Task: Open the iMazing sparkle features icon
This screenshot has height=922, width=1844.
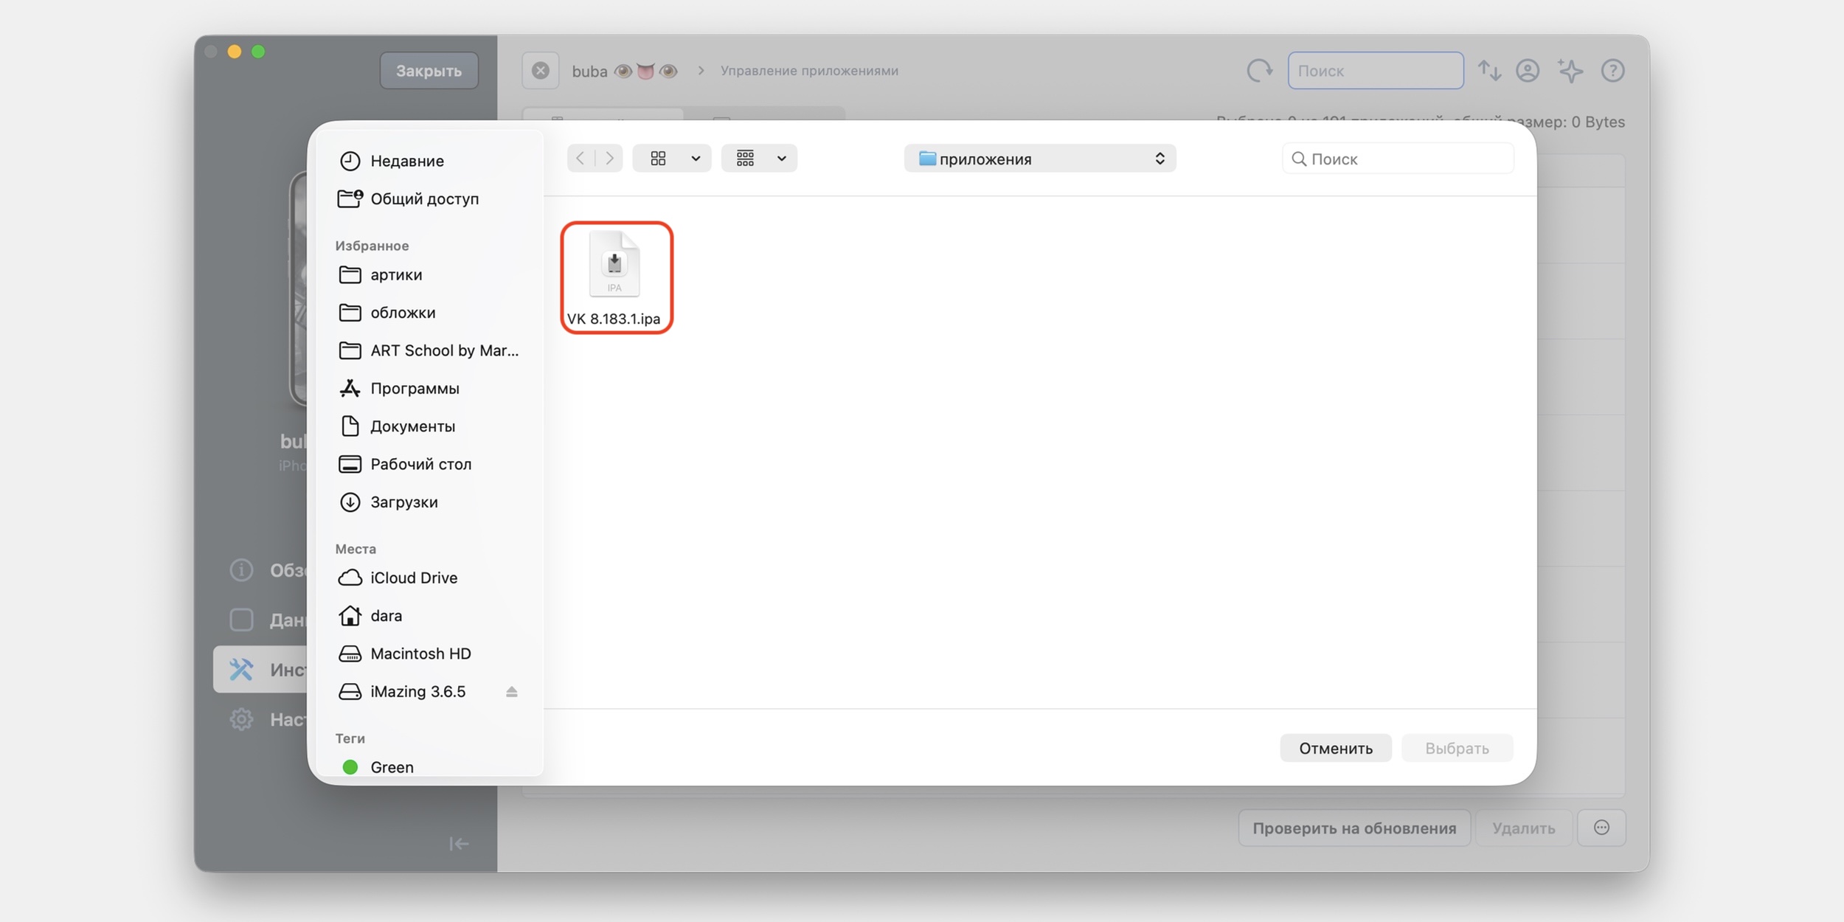Action: pos(1570,71)
